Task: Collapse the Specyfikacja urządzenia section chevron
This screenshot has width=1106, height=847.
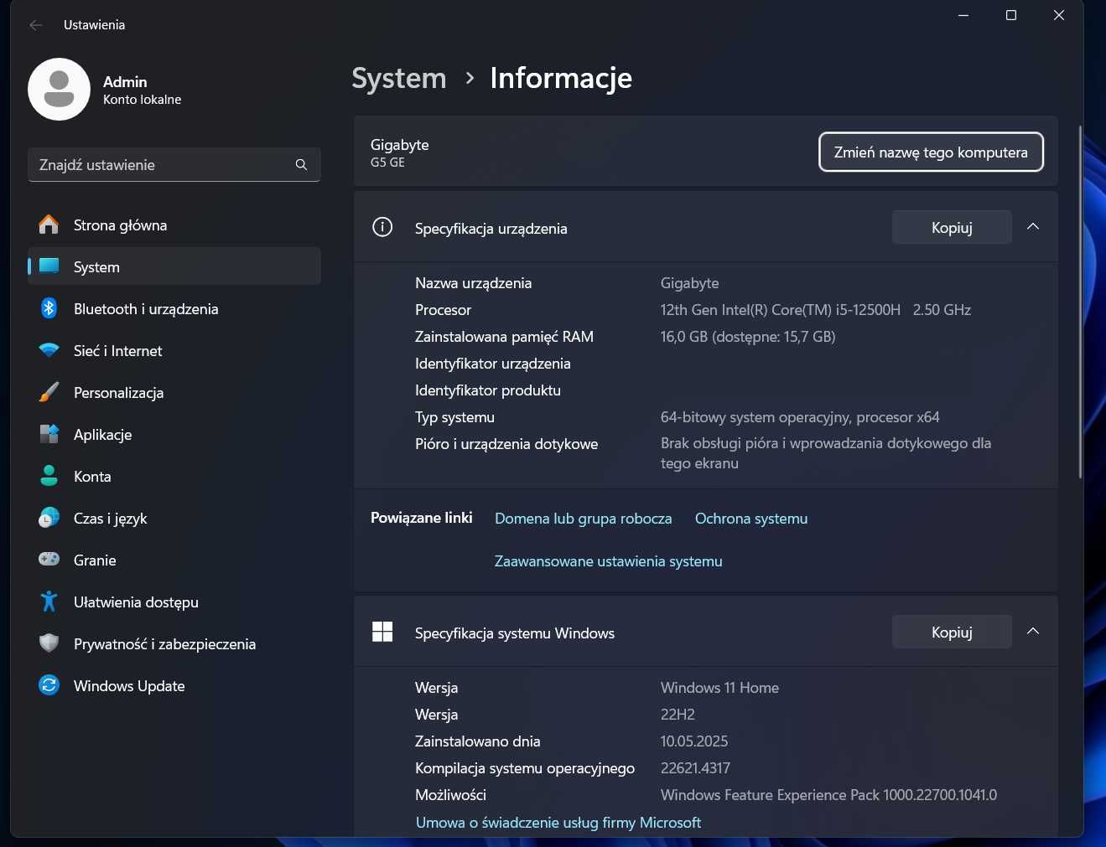Action: (x=1033, y=227)
